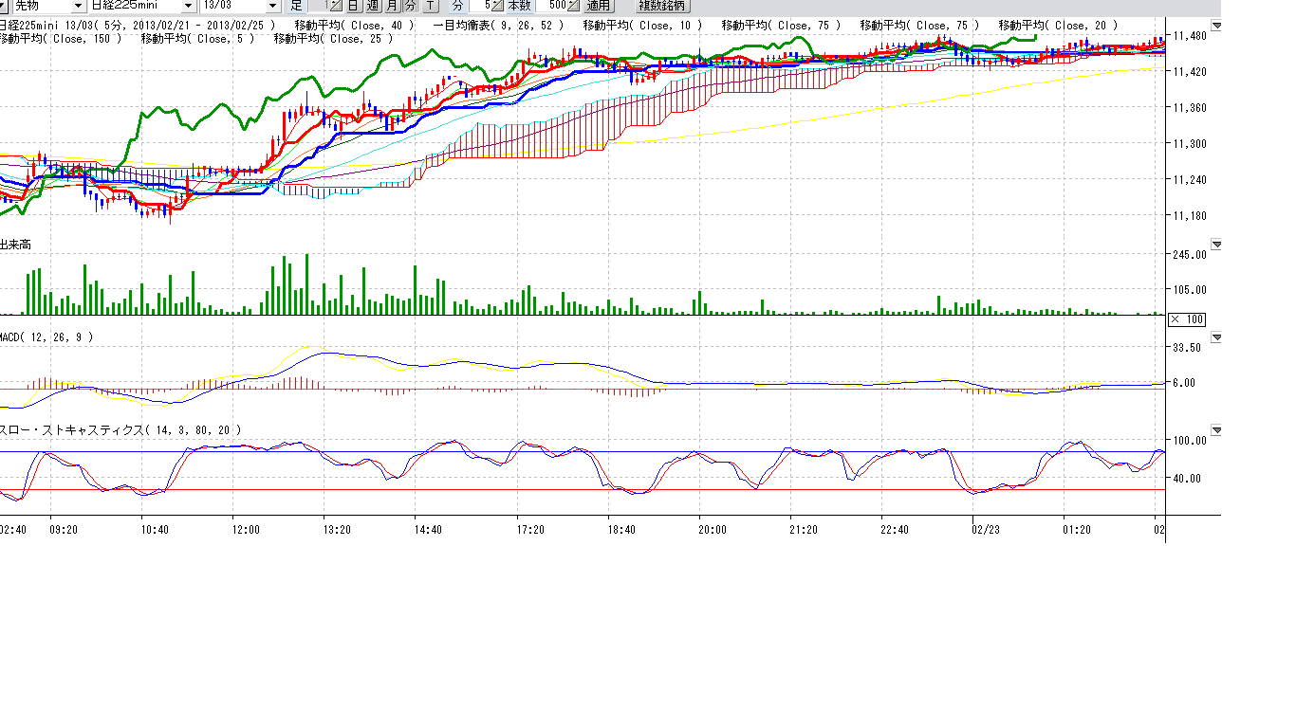Click the 02/23 date marker on time axis
This screenshot has height=728, width=1296.
[986, 530]
